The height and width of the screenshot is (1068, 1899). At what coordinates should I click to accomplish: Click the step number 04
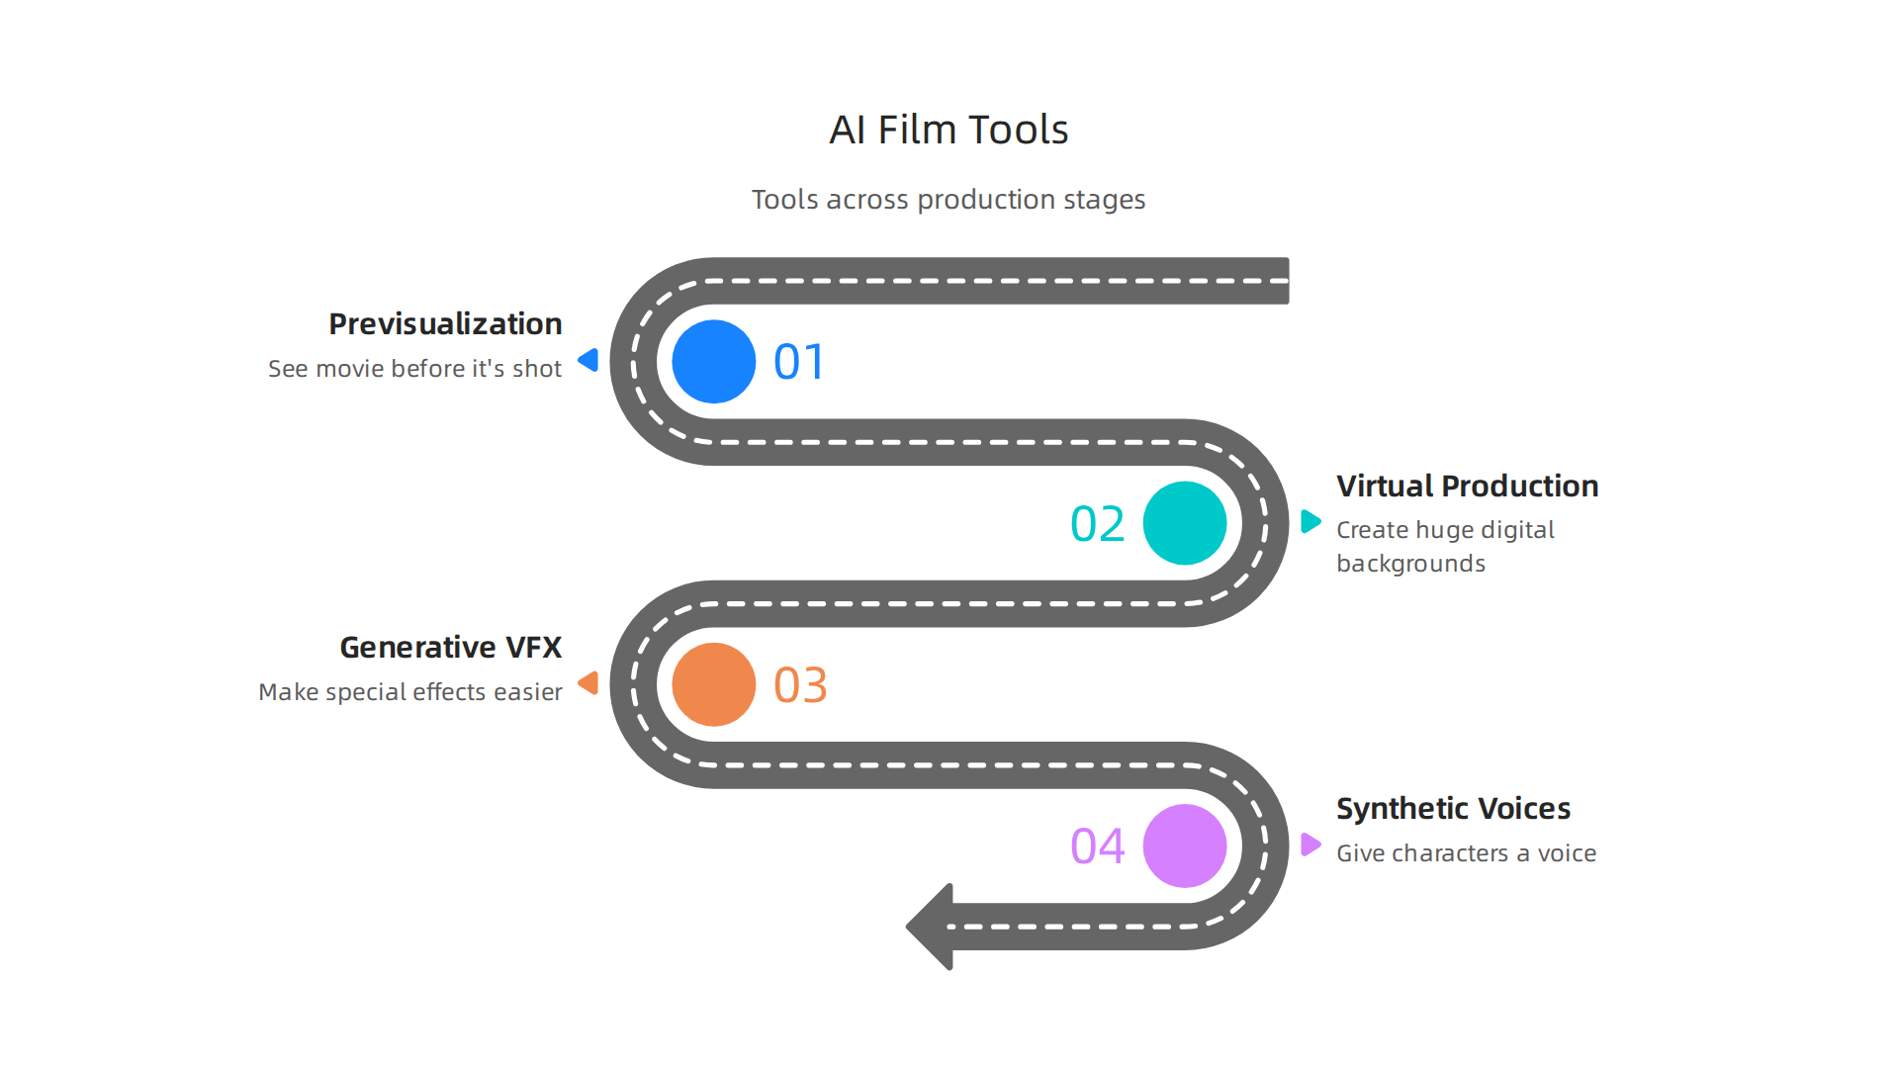(1098, 846)
